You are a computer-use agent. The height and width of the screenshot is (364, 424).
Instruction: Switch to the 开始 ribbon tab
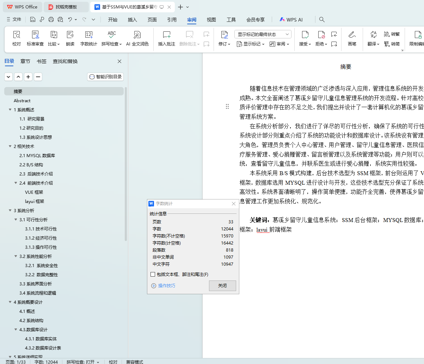pyautogui.click(x=113, y=20)
